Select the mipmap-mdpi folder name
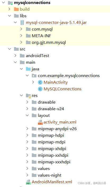The image size is (110, 187). tap(52, 142)
